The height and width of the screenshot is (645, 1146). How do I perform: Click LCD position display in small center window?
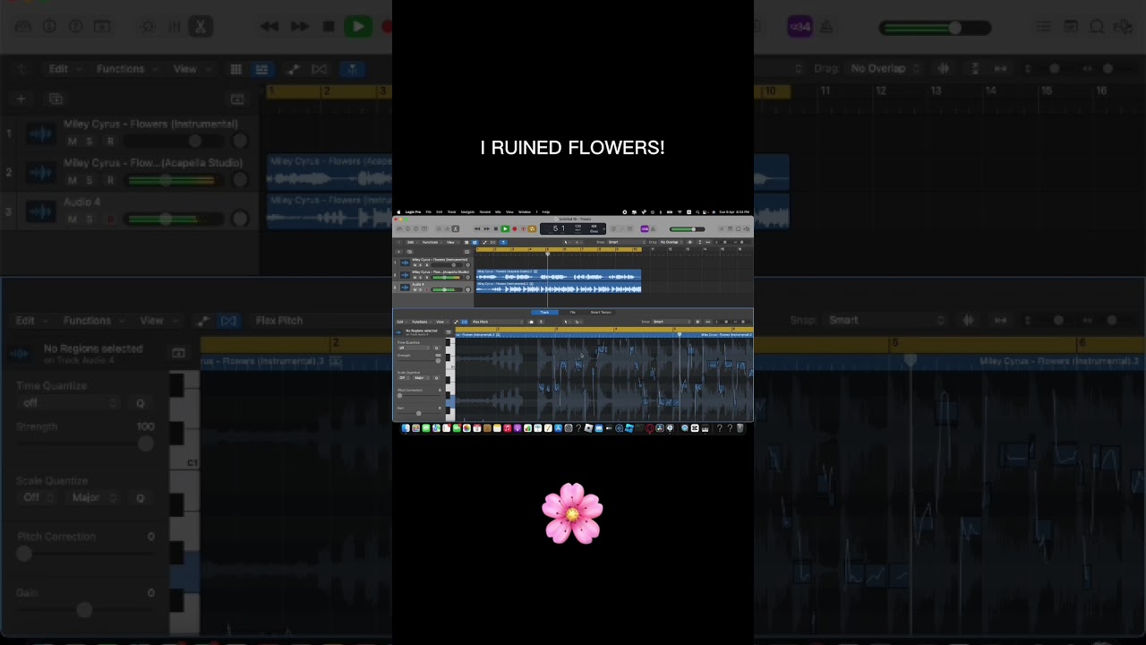tap(559, 228)
